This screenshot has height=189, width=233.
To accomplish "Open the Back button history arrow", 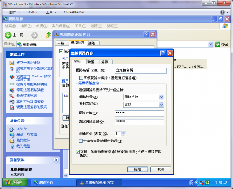I will 27,35.
